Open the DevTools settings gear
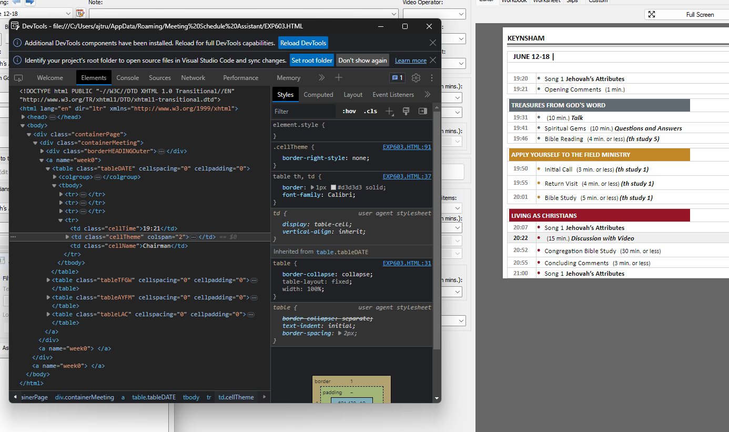 pyautogui.click(x=416, y=77)
